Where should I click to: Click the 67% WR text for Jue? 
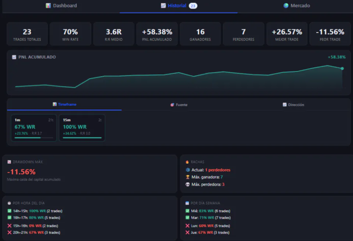[x=205, y=233]
